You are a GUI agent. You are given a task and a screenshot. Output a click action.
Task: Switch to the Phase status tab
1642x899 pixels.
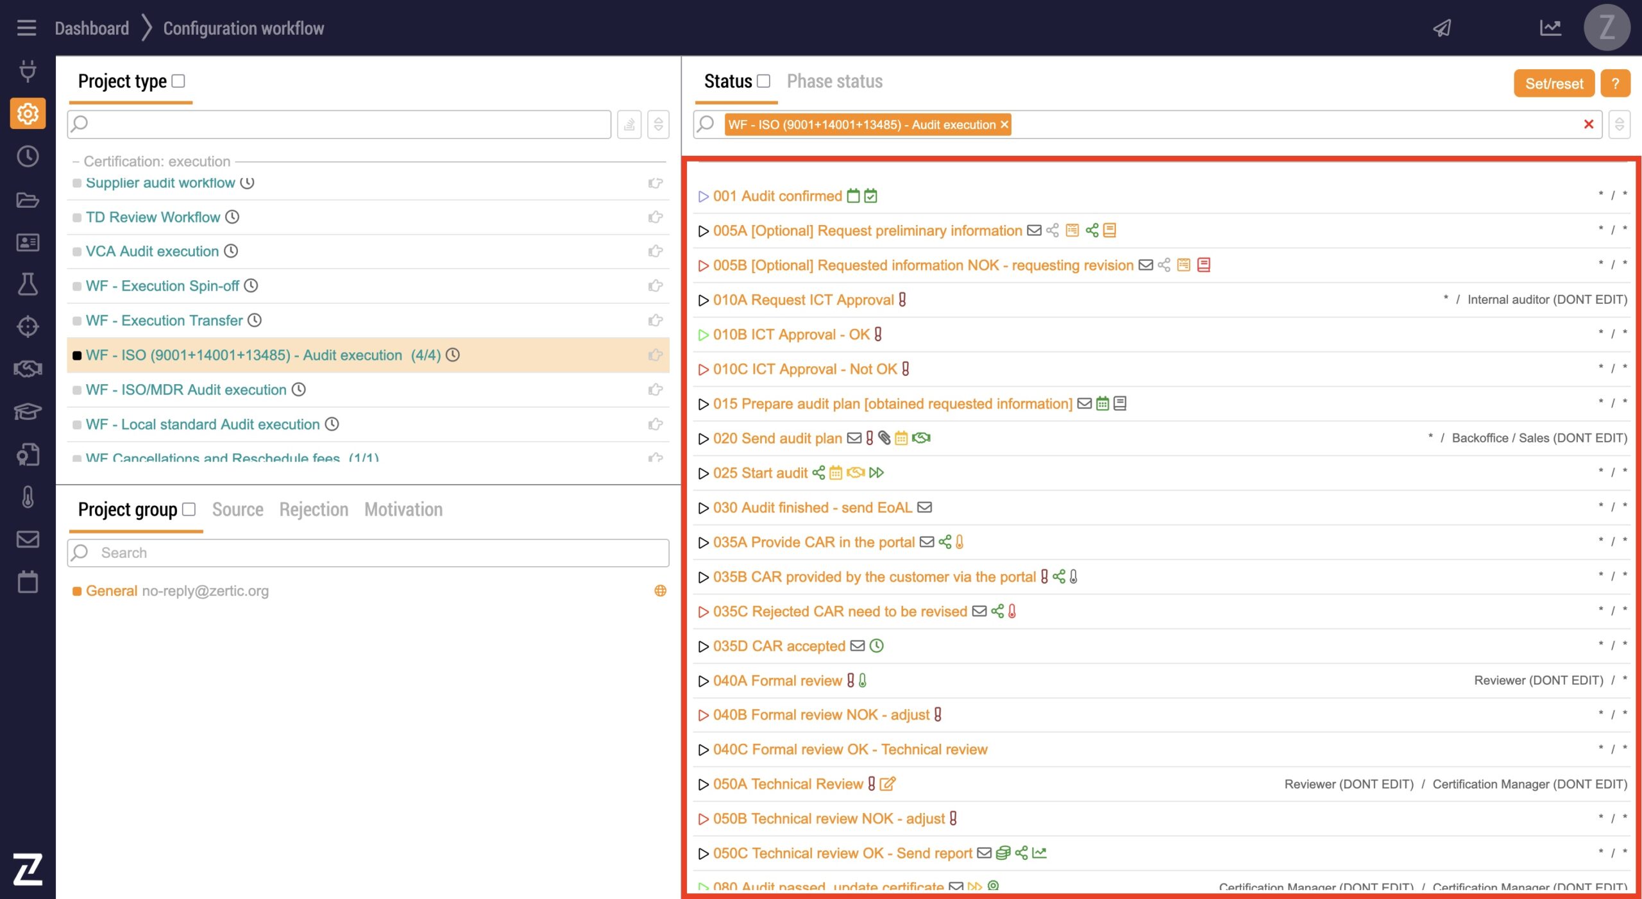(834, 81)
